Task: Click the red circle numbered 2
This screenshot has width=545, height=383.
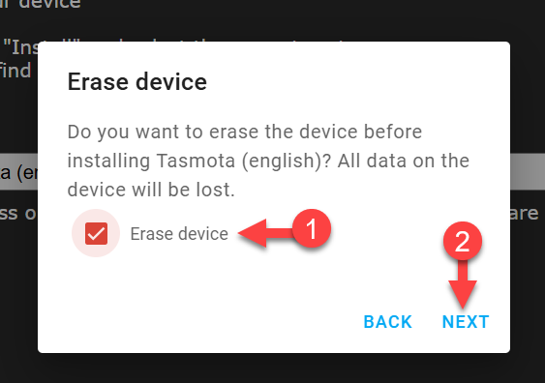Action: [x=463, y=242]
